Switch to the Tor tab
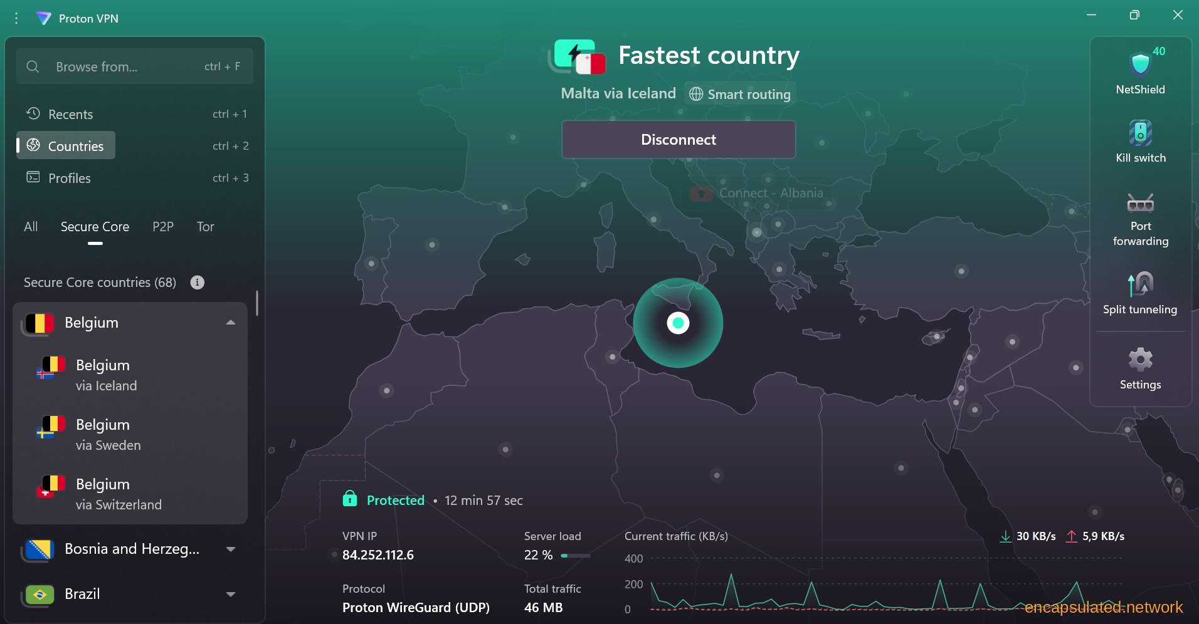1199x624 pixels. pyautogui.click(x=206, y=227)
